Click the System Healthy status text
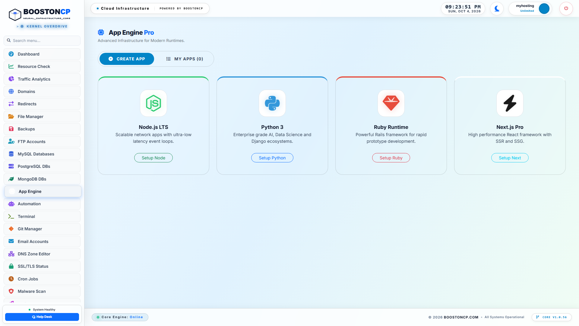Viewport: 579px width, 326px height. click(44, 310)
